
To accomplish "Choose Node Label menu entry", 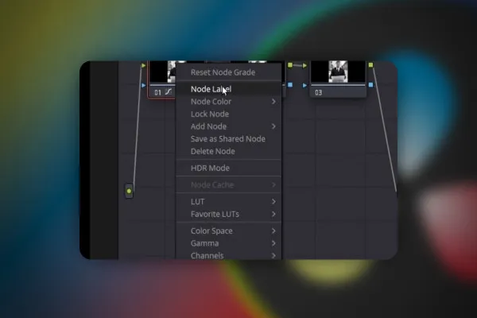I will 229,89.
